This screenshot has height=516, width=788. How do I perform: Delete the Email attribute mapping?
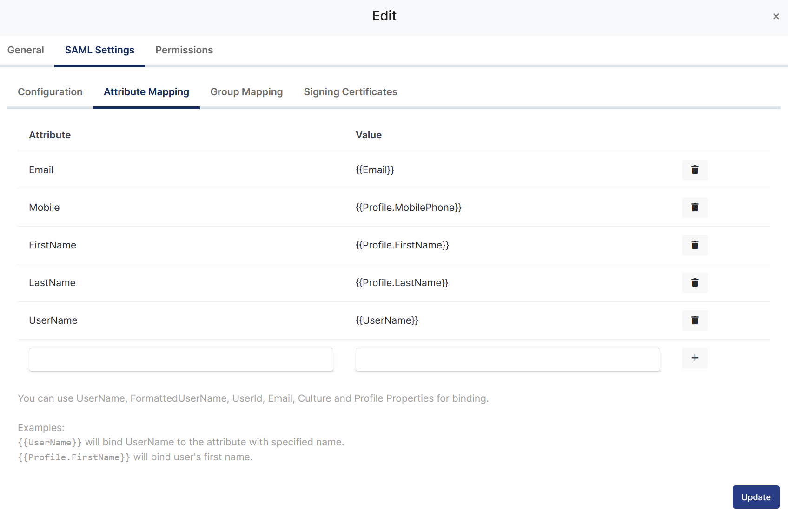click(695, 170)
